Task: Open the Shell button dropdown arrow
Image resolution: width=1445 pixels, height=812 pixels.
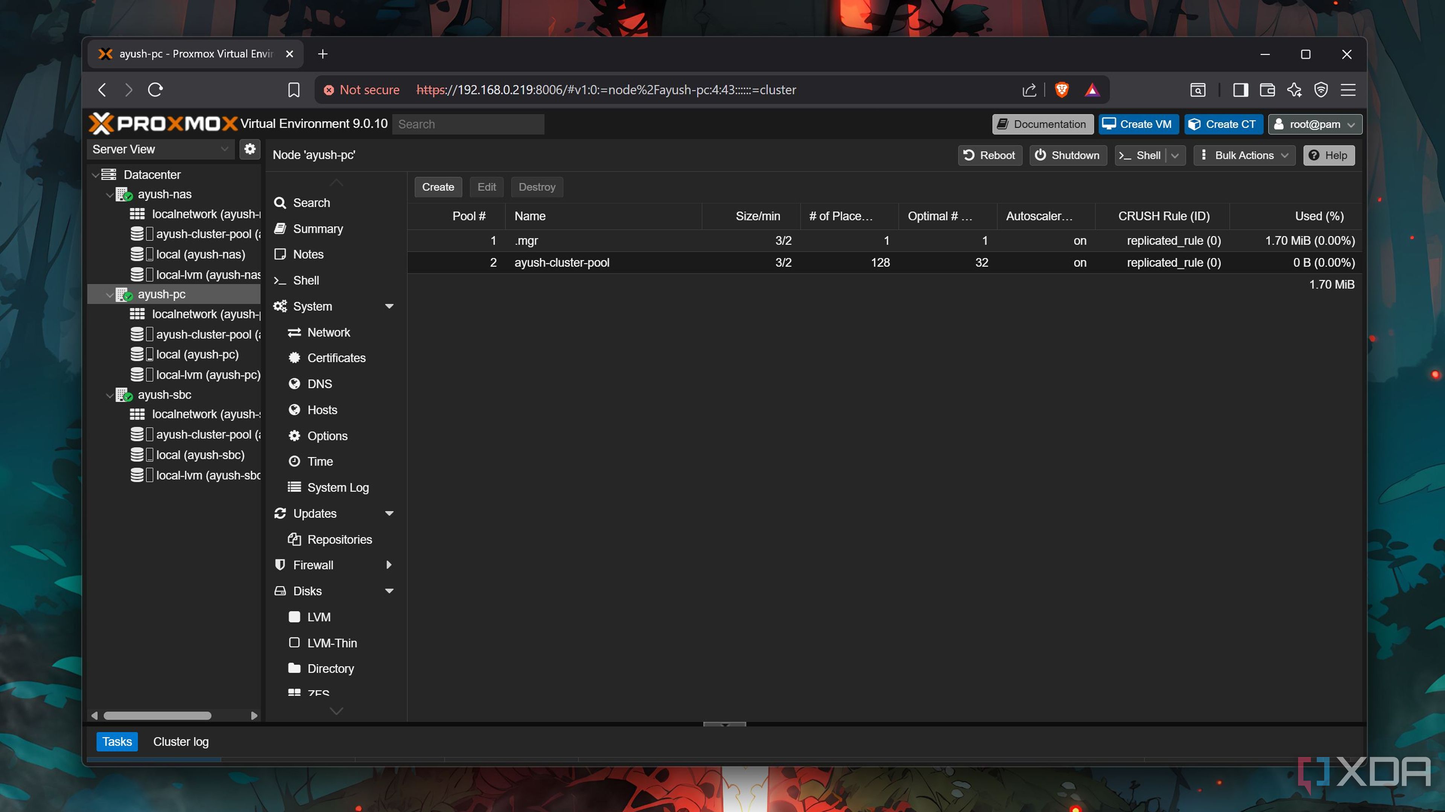Action: 1175,155
